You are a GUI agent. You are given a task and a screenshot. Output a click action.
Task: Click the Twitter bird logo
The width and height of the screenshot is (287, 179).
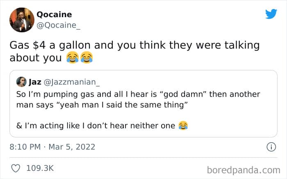pyautogui.click(x=271, y=14)
